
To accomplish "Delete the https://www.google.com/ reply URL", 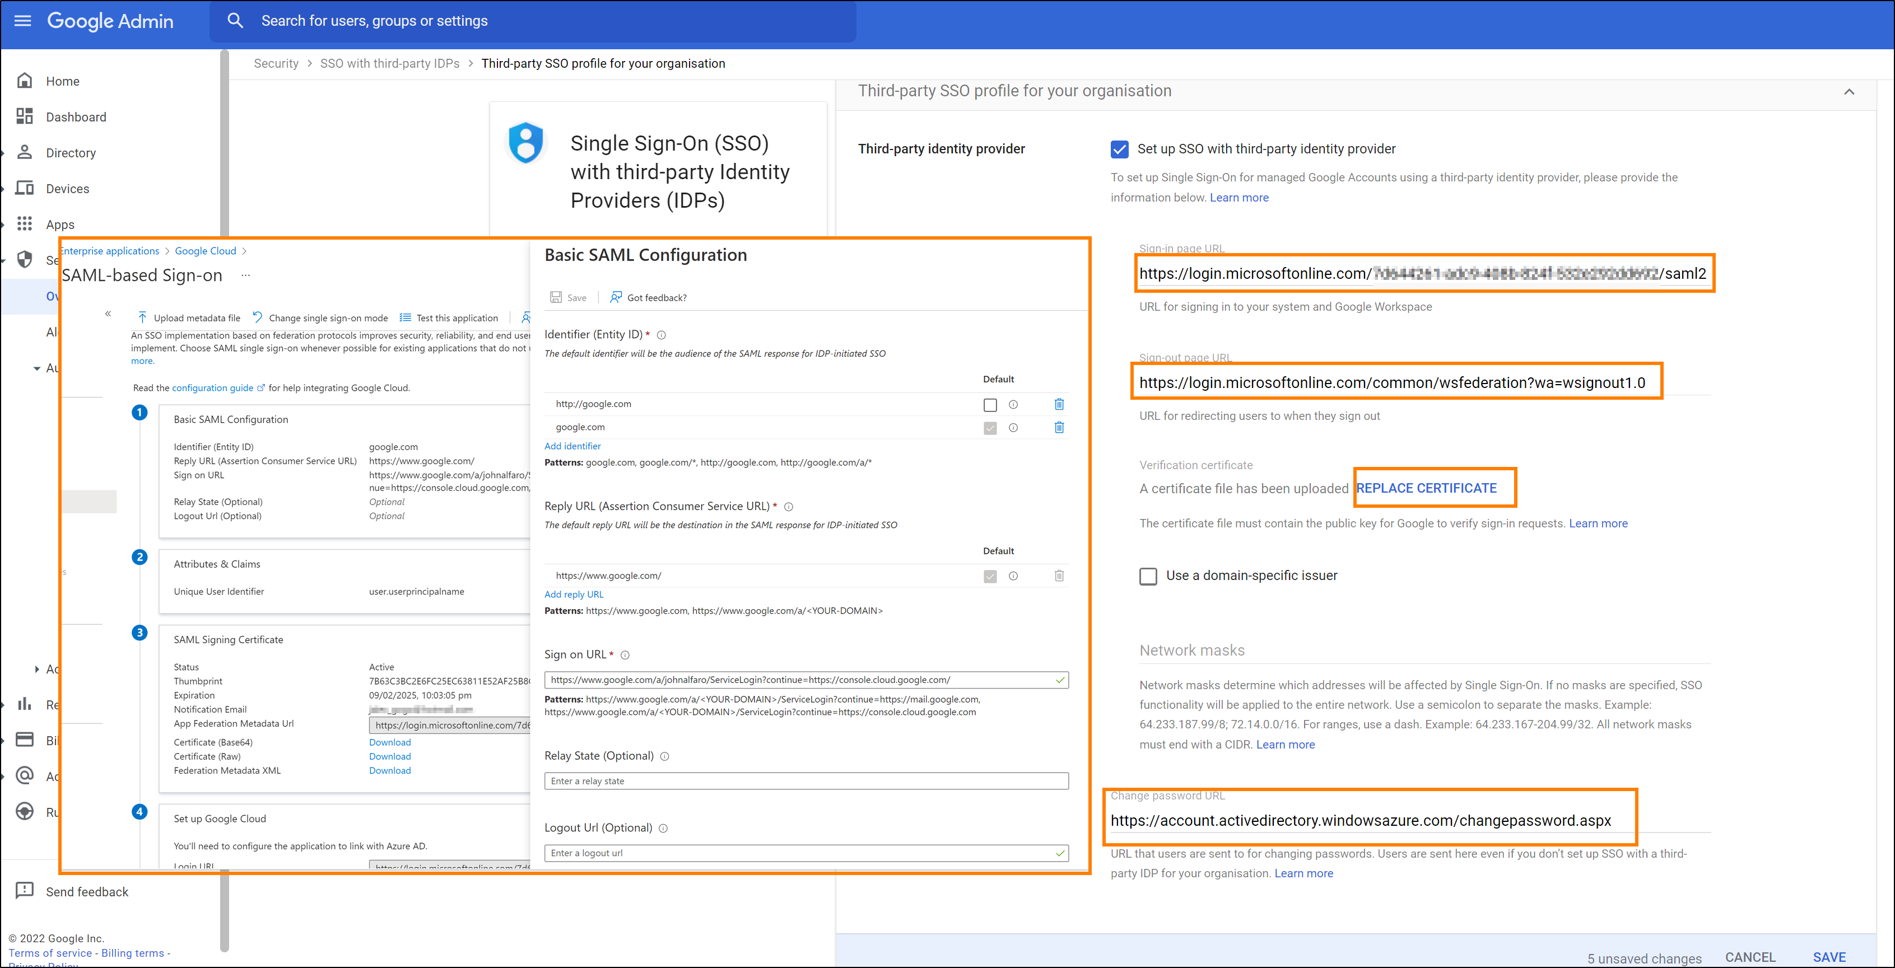I will point(1059,576).
